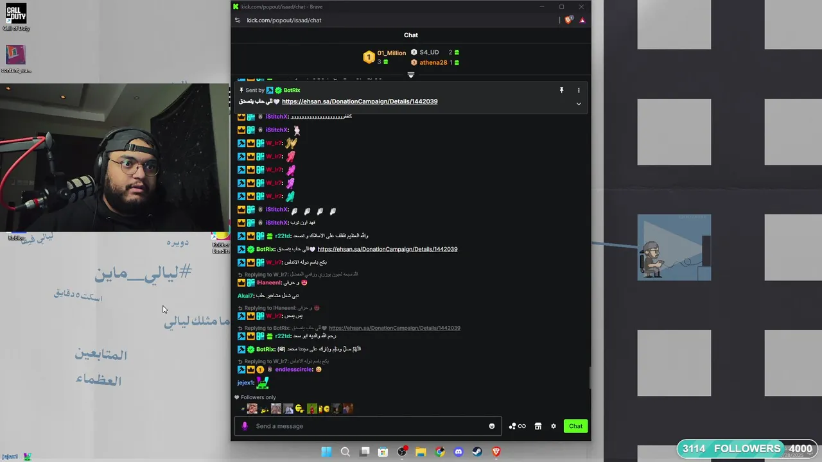This screenshot has height=462, width=822.
Task: Open the underlined ehsan.sa link in BotRix's chat message
Action: point(387,249)
